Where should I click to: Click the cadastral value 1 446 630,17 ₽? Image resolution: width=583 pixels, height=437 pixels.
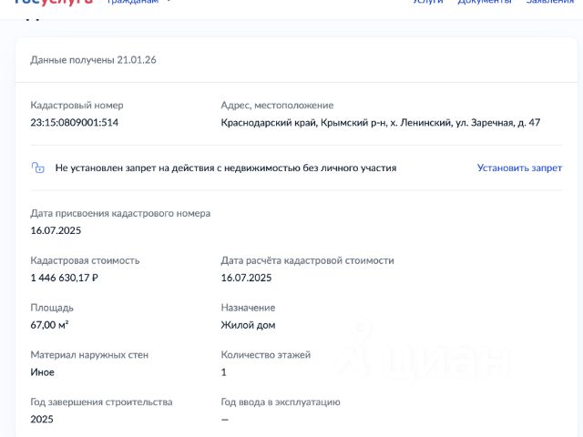pos(64,278)
